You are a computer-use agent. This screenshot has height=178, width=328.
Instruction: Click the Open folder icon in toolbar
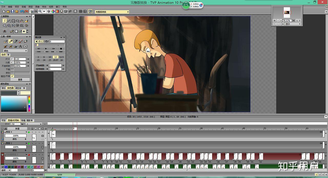click(x=8, y=12)
